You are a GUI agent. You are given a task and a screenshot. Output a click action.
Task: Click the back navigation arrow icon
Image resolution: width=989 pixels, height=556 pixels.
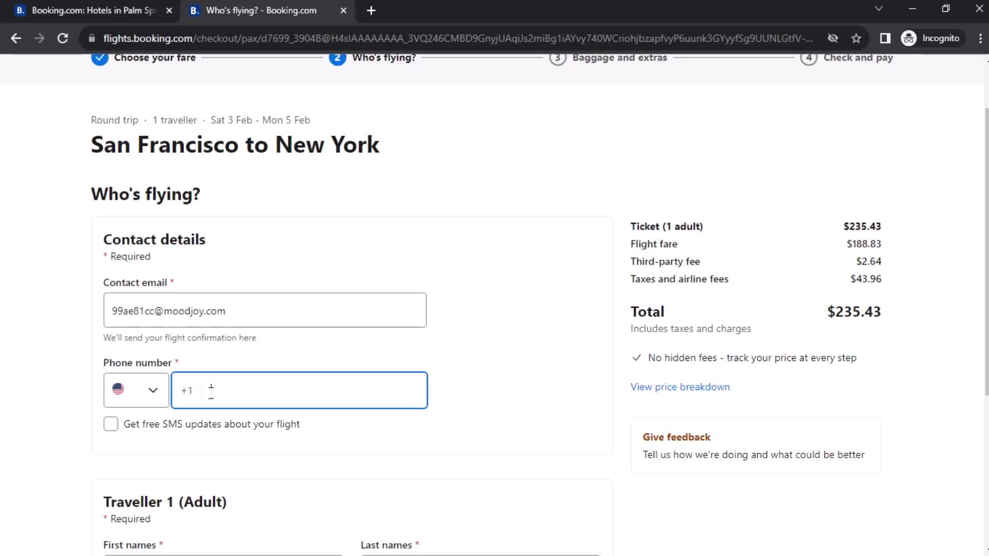(15, 38)
